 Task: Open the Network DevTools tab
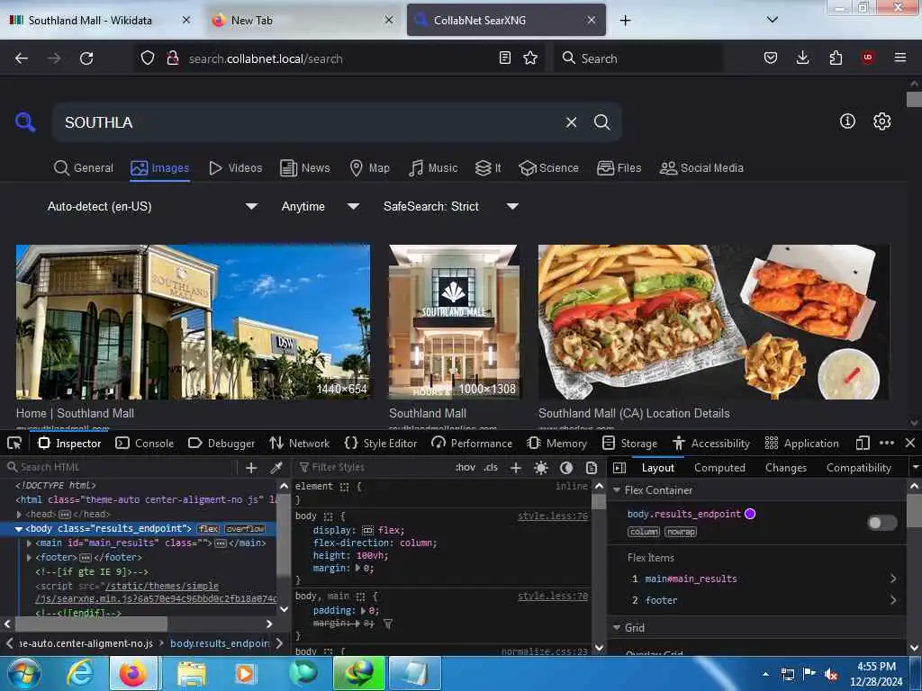[x=300, y=443]
